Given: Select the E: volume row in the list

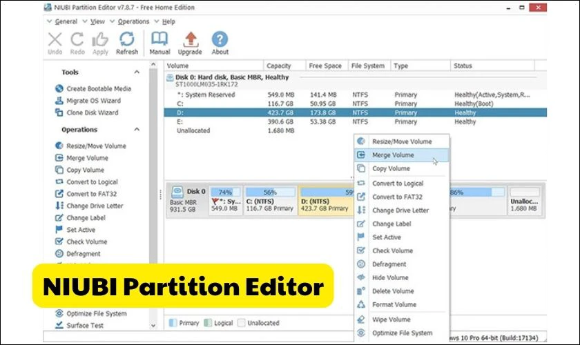Looking at the screenshot, I should [355, 121].
